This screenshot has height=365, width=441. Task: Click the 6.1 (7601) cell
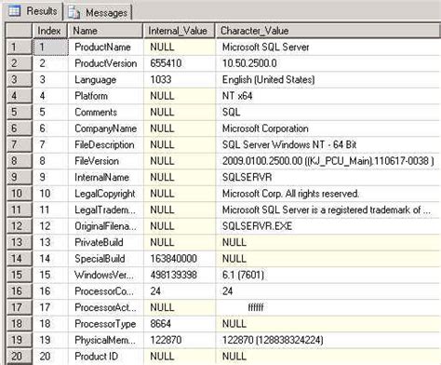coord(328,275)
